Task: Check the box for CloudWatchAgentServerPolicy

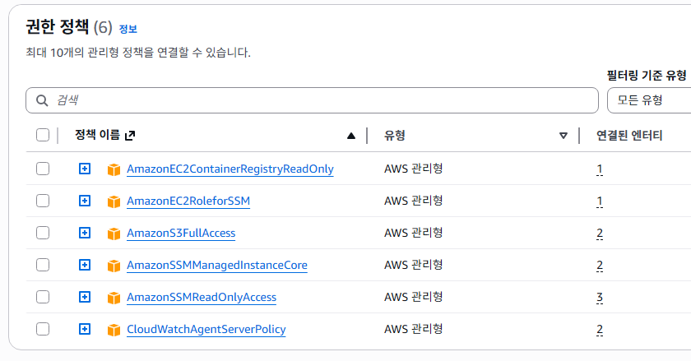Action: pyautogui.click(x=43, y=329)
